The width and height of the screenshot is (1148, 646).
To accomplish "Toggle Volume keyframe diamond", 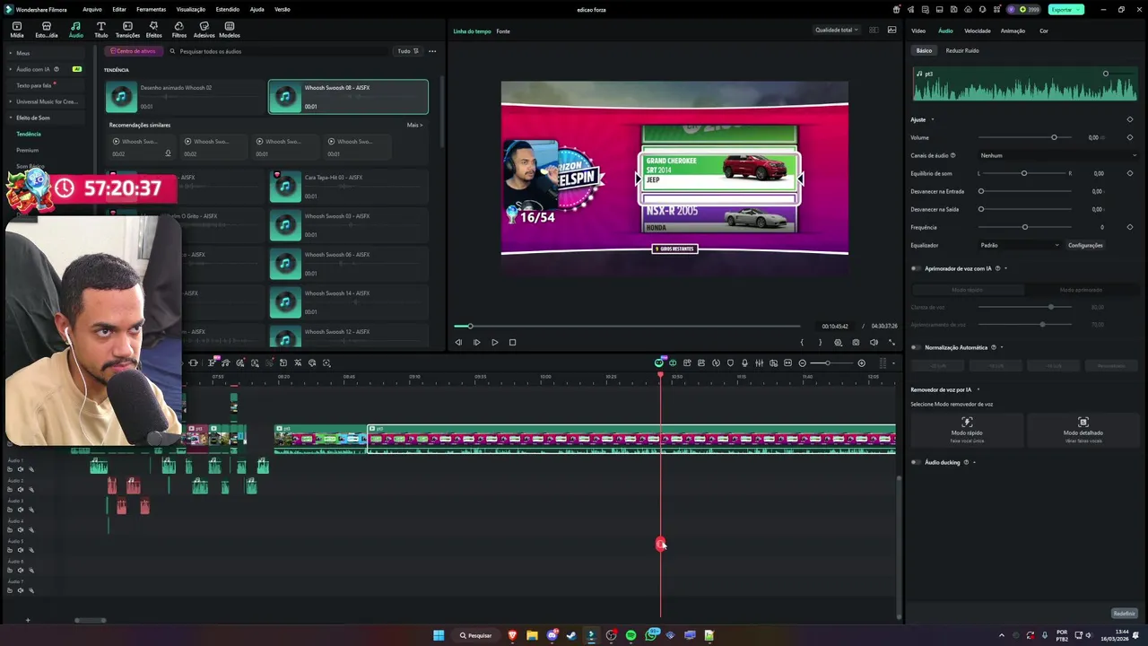I will (1129, 137).
